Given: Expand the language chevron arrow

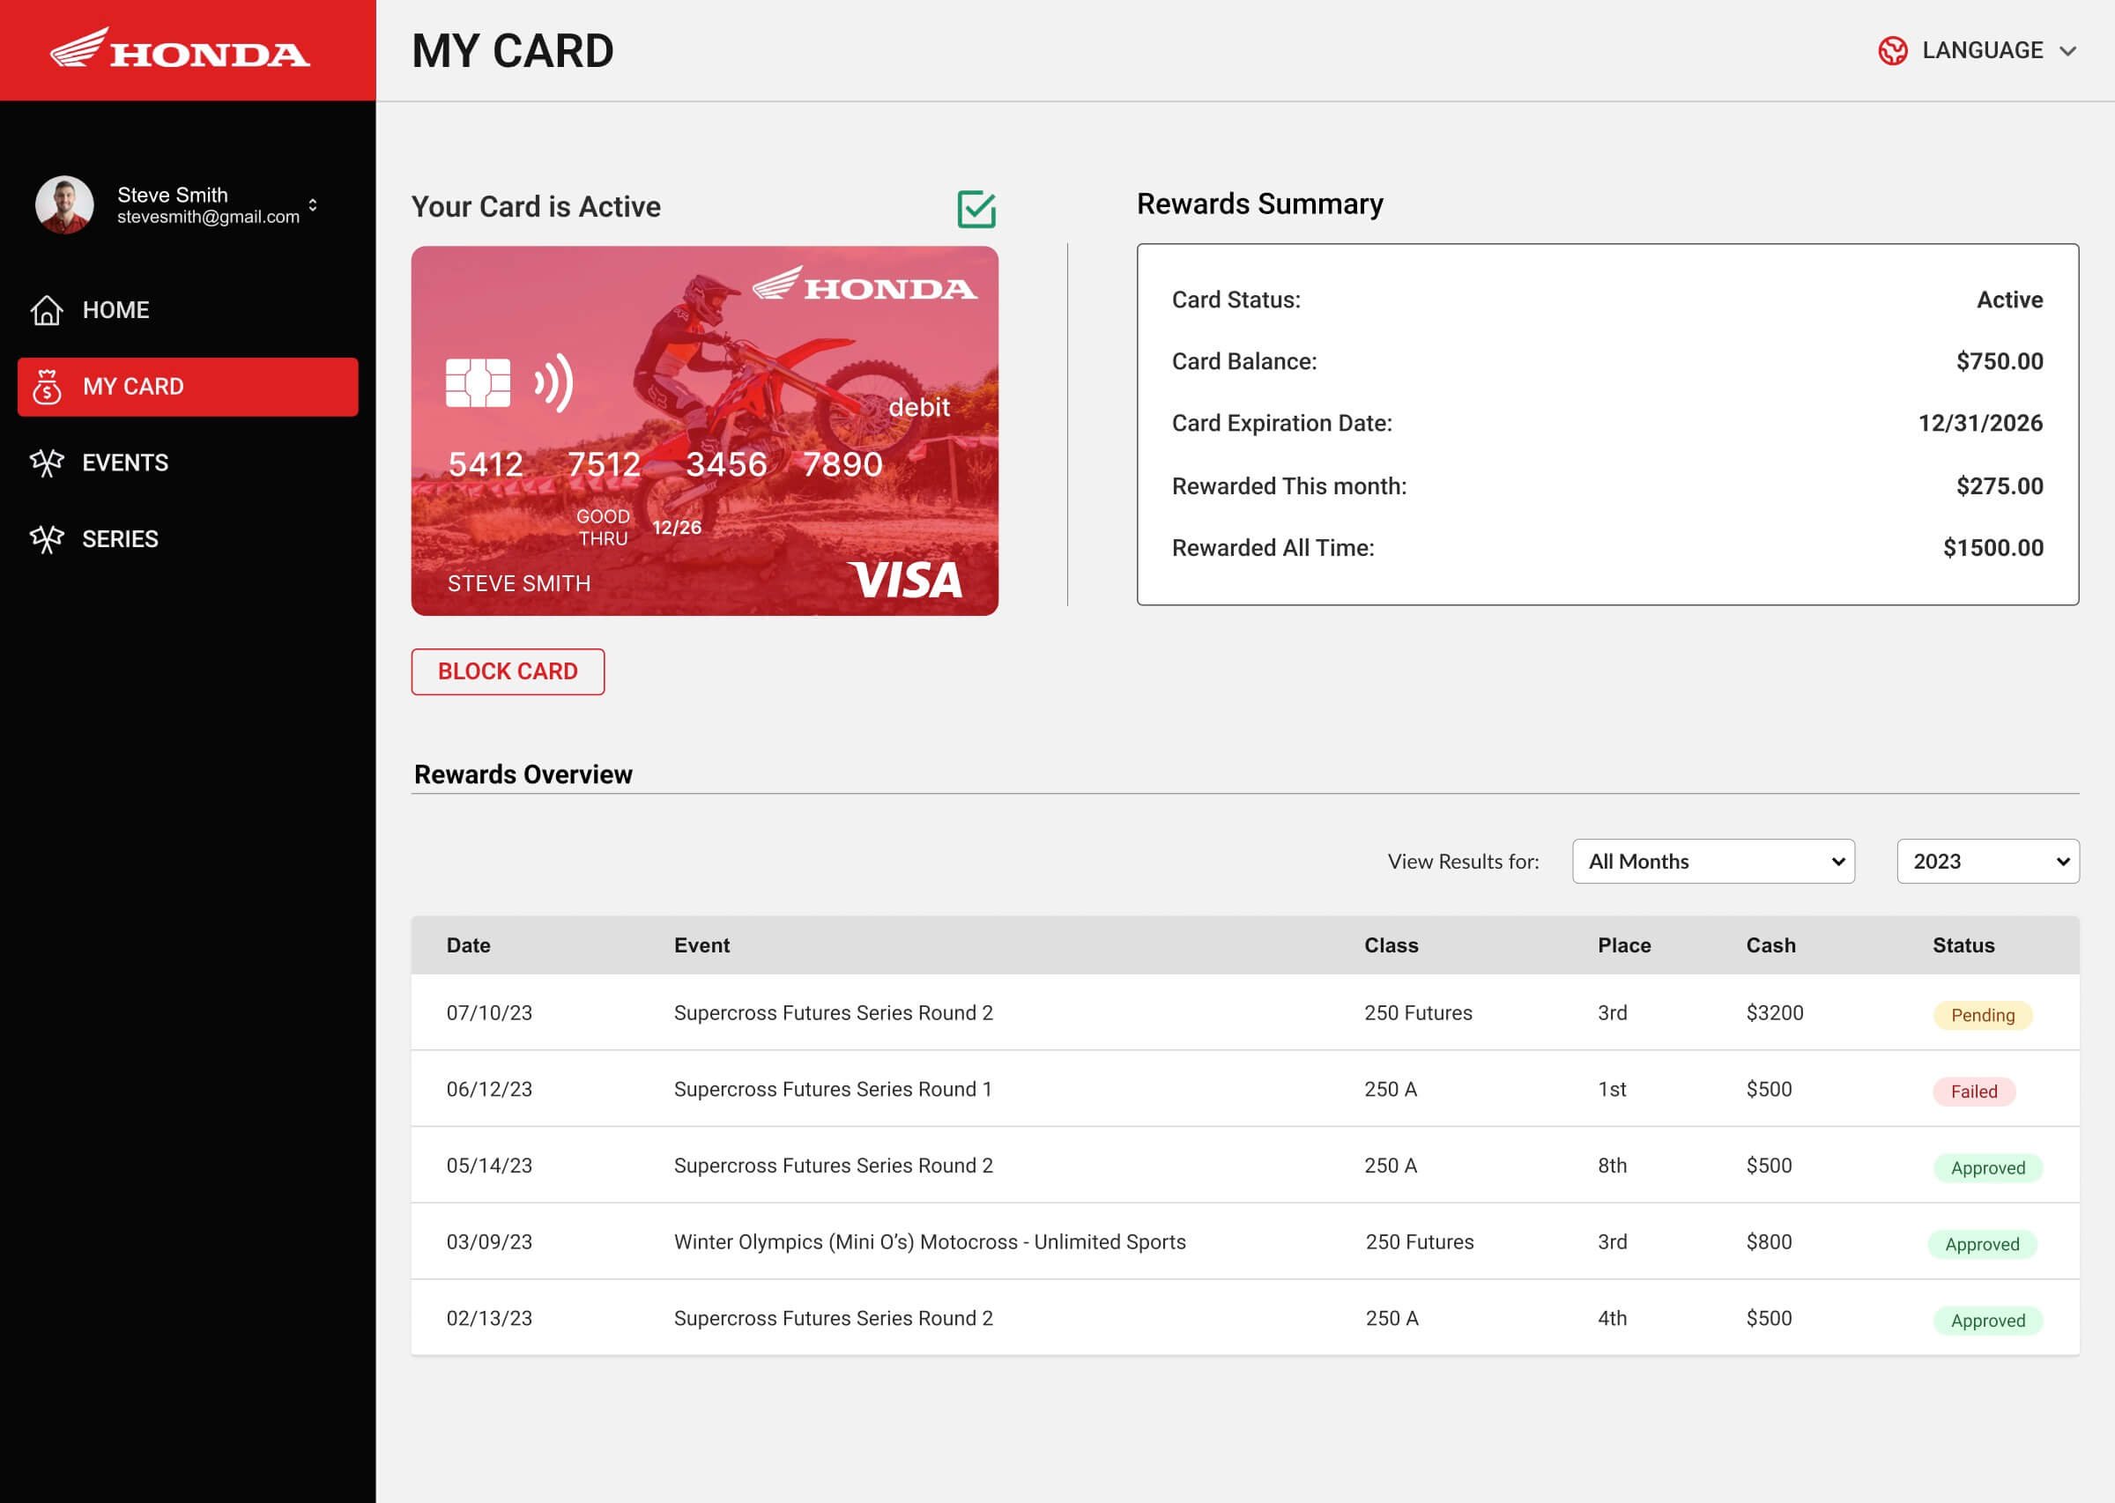Looking at the screenshot, I should point(2067,51).
